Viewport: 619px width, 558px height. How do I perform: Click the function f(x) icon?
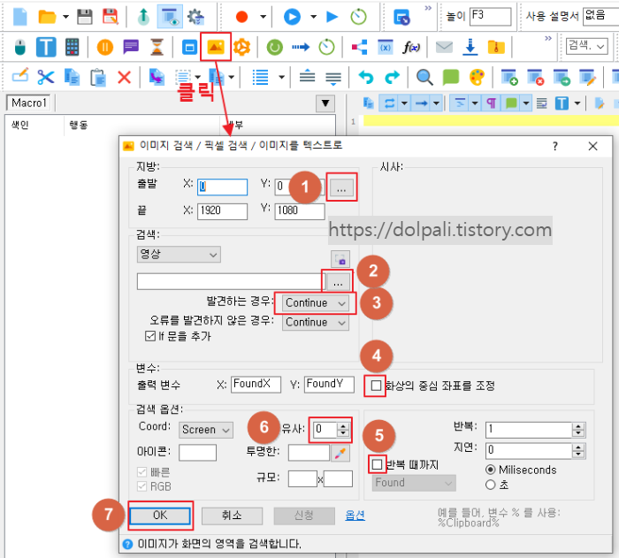click(x=411, y=47)
